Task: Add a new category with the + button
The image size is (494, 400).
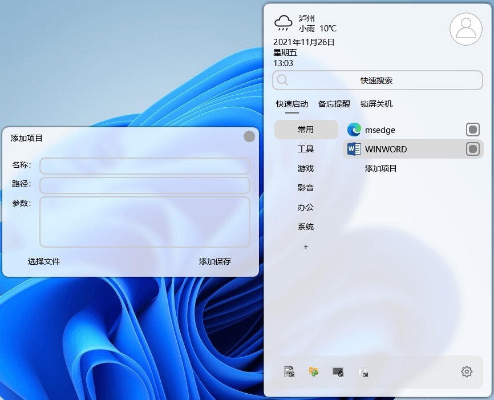Action: (306, 247)
